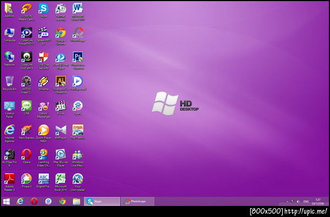Show hidden system tray icons

point(287,202)
